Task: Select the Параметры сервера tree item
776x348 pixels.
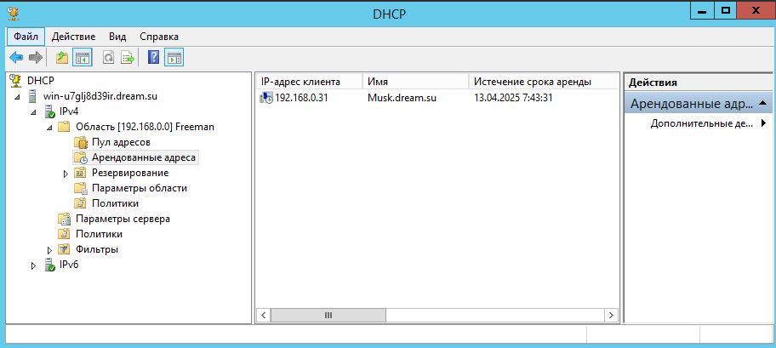Action: (123, 219)
